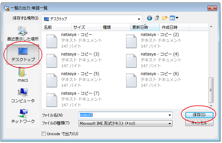
Task: Enable the Unicode output checkbox
Action: coord(44,134)
